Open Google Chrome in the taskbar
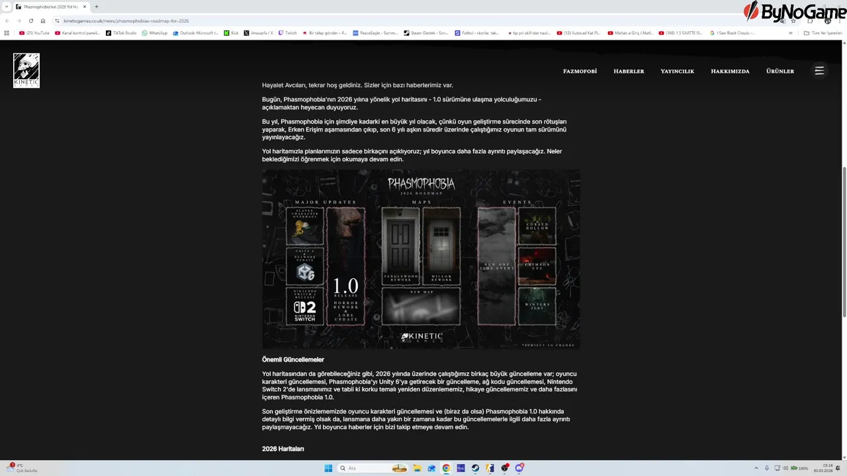 446,468
